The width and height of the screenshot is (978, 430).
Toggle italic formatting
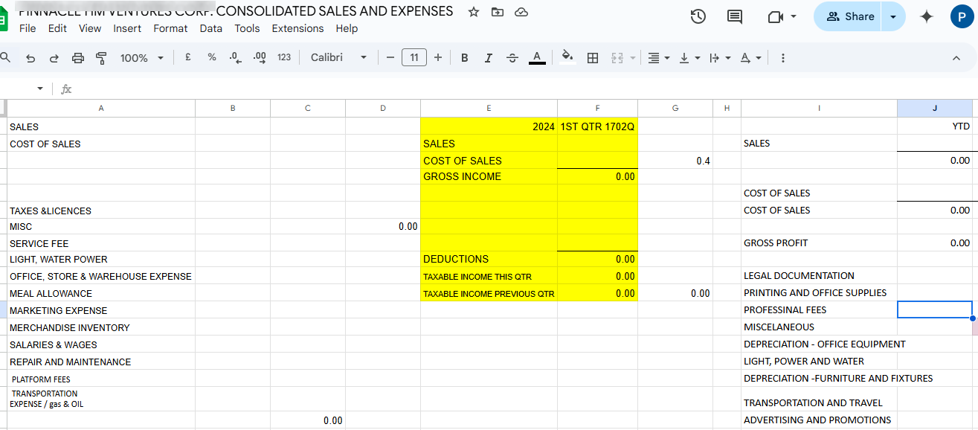489,58
